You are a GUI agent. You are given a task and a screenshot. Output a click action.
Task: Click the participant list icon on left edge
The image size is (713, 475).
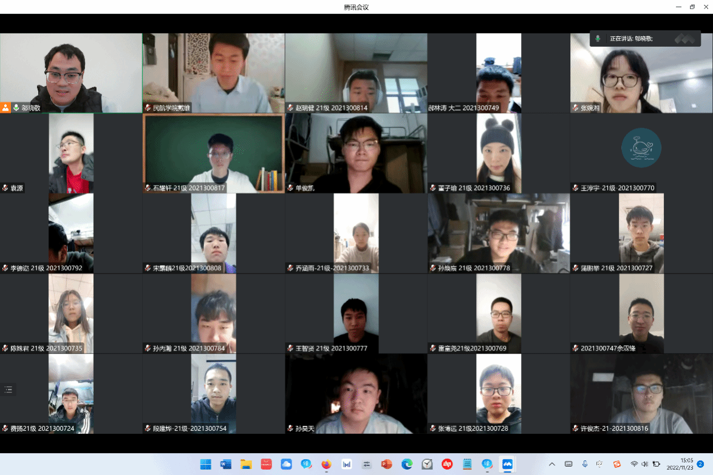pyautogui.click(x=9, y=389)
